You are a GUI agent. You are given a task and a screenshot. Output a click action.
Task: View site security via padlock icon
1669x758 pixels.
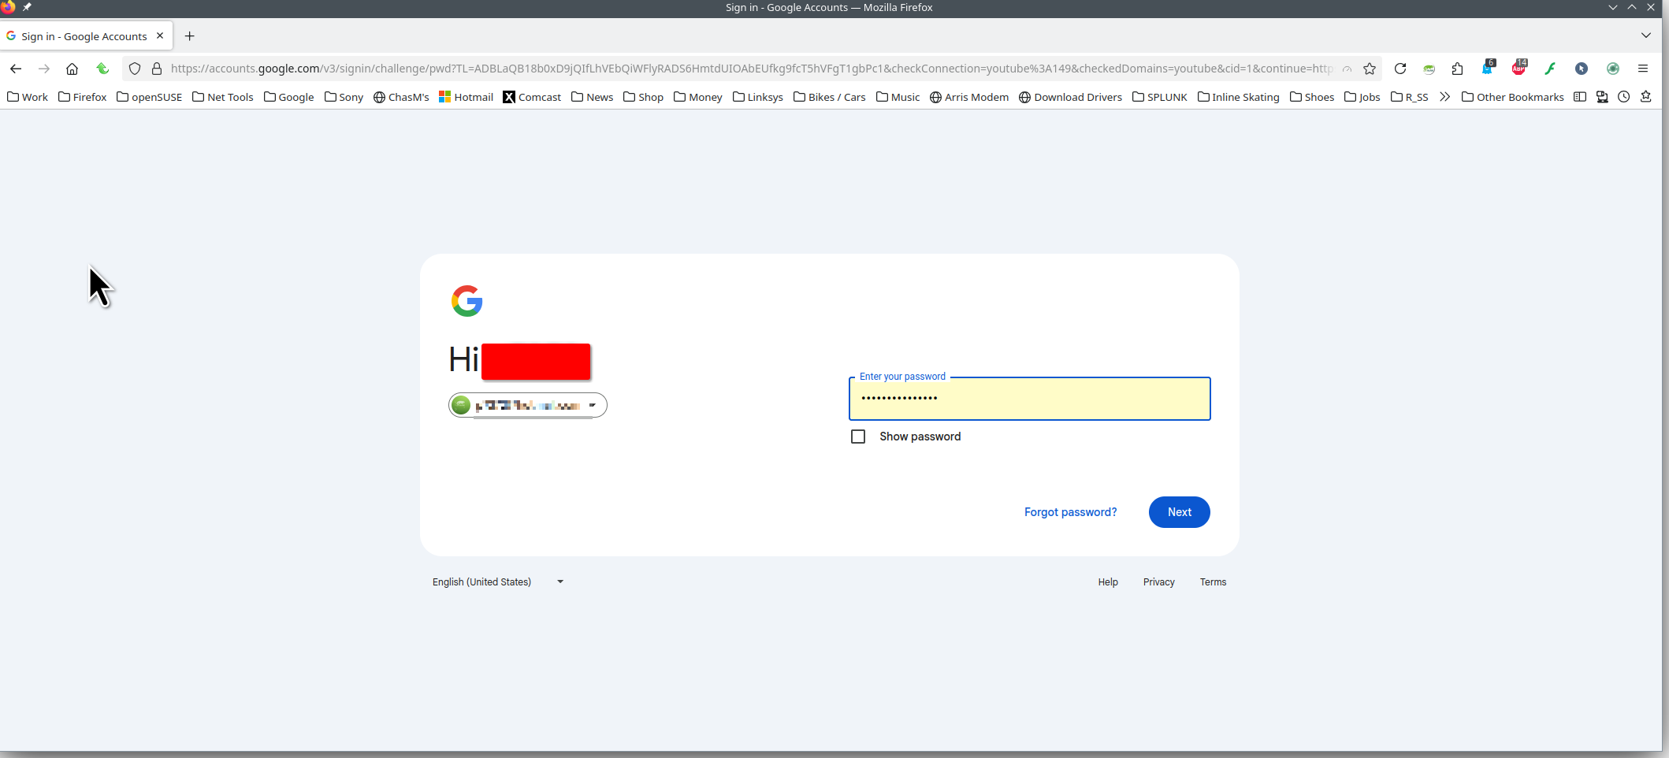pos(157,69)
